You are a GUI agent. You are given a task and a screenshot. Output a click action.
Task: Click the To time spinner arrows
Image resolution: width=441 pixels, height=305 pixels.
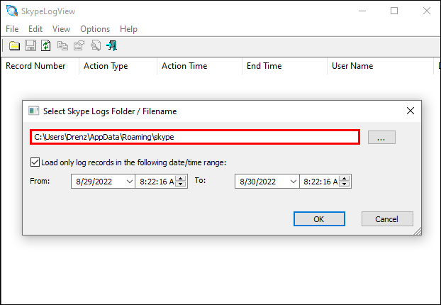coord(346,182)
